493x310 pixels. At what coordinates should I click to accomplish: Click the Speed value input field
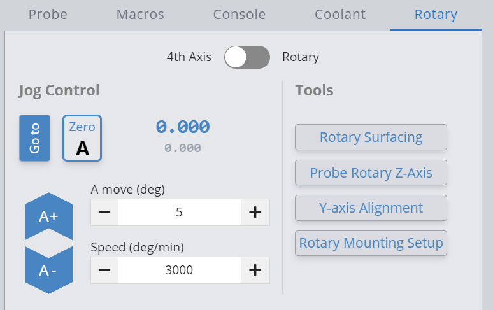(179, 270)
